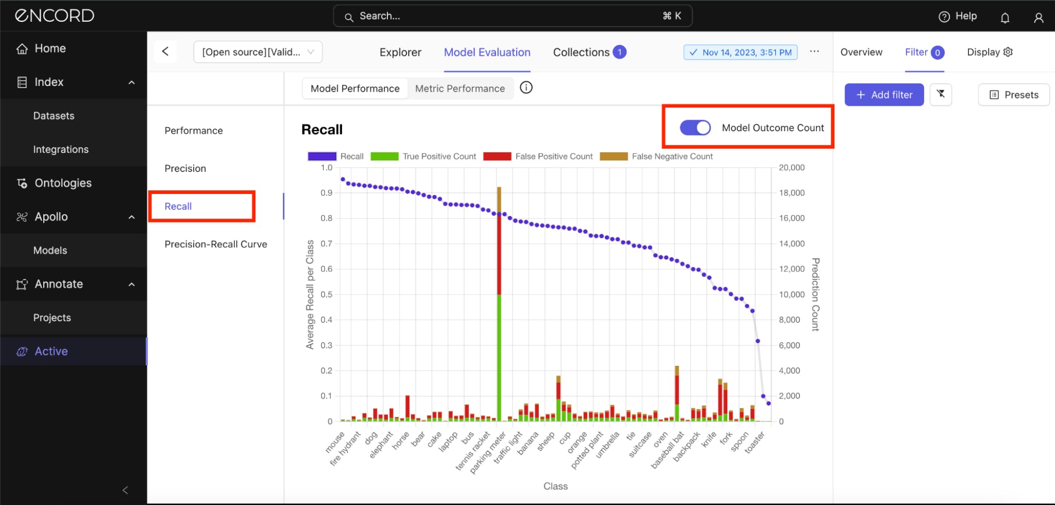Clear filters using the crossed filter icon
Screen dimensions: 1055x505
coord(941,94)
